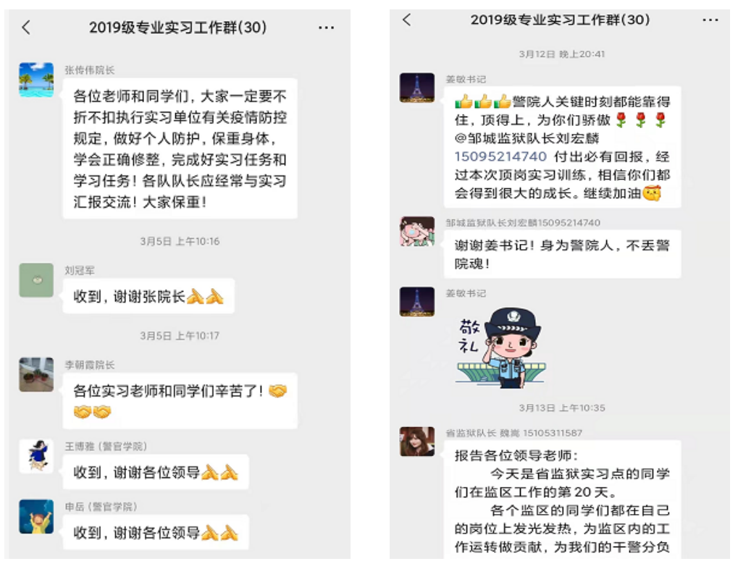Image resolution: width=738 pixels, height=569 pixels.
Task: Tap the 收到，谢谢张院长 message bubble
Action: point(148,296)
